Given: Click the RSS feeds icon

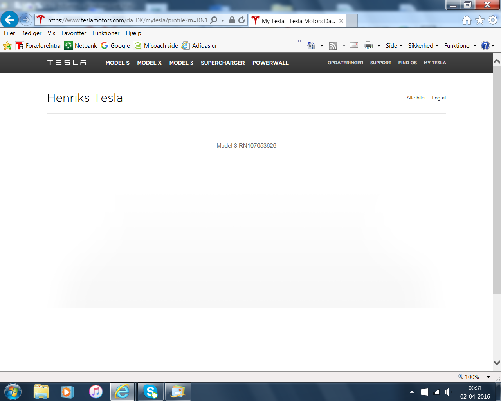Looking at the screenshot, I should pos(333,46).
